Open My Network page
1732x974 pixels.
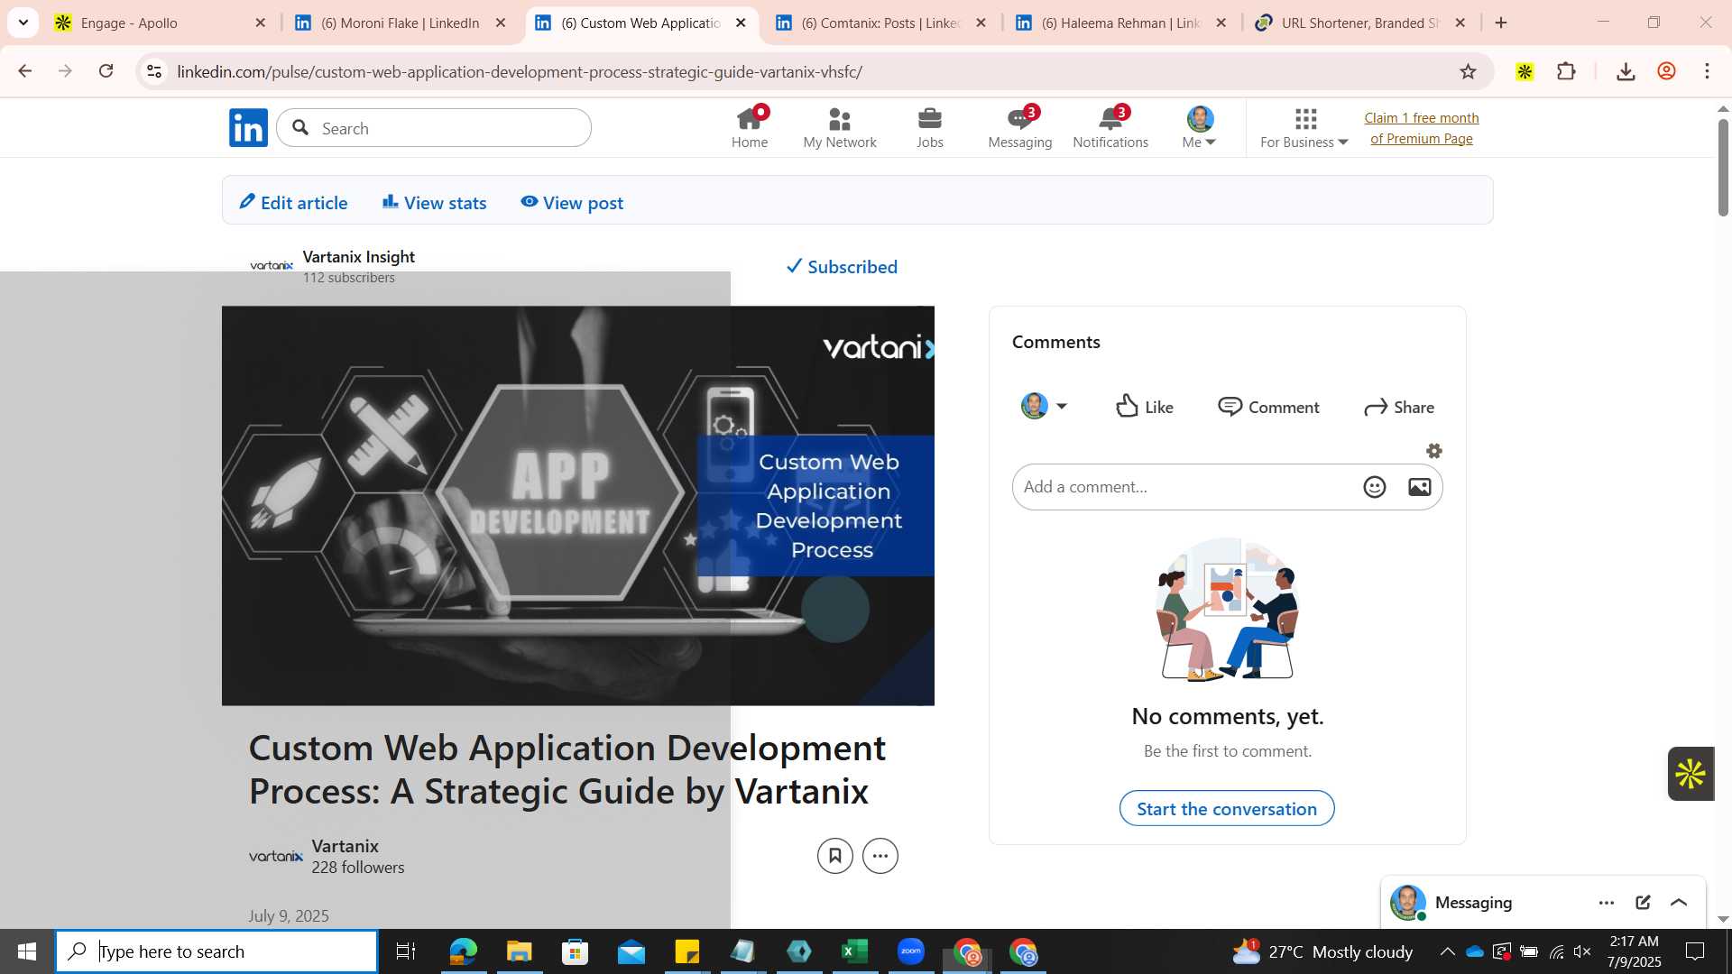[x=840, y=128]
